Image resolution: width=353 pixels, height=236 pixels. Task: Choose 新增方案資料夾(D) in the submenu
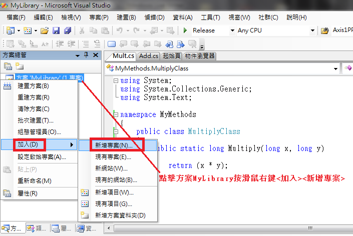pos(118,215)
